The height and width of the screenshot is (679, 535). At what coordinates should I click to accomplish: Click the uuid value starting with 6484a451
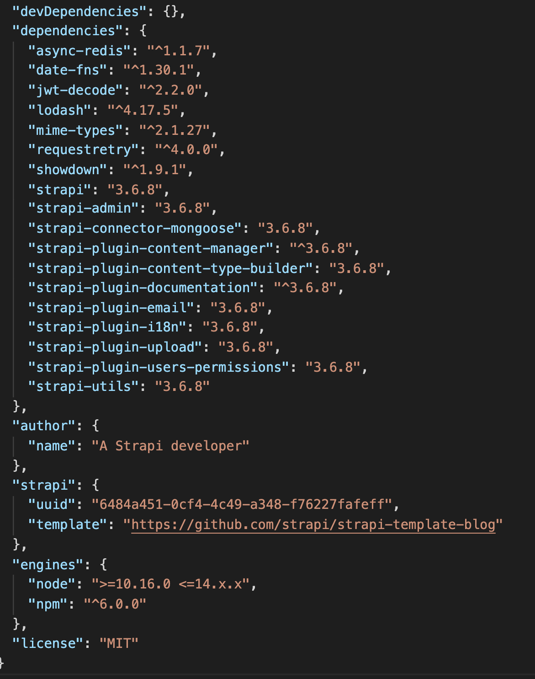[242, 504]
